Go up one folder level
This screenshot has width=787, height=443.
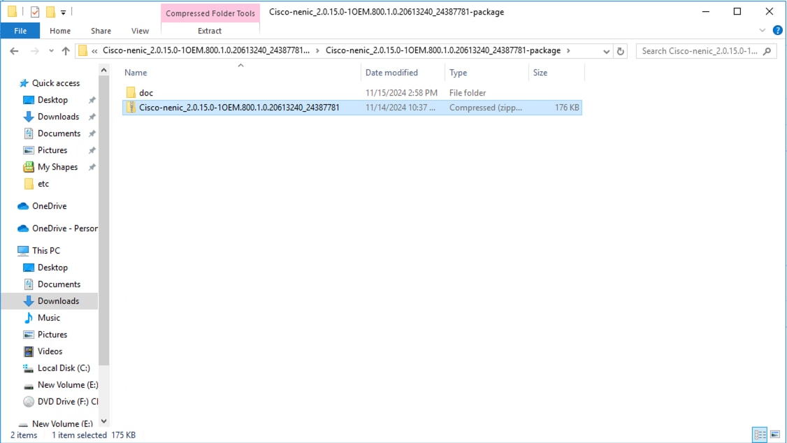(66, 51)
